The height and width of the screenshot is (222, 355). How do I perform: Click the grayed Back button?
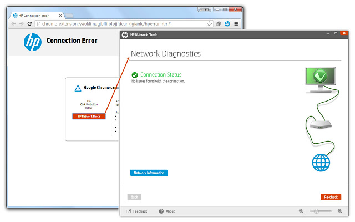134,197
